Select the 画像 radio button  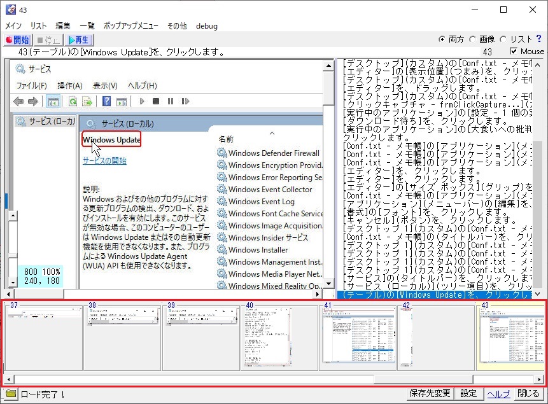pyautogui.click(x=482, y=39)
